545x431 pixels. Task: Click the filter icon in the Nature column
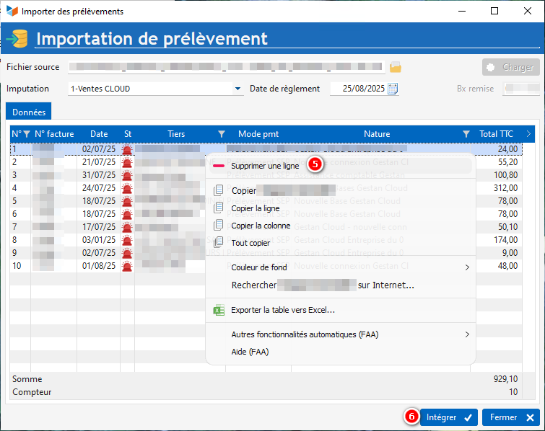point(466,134)
